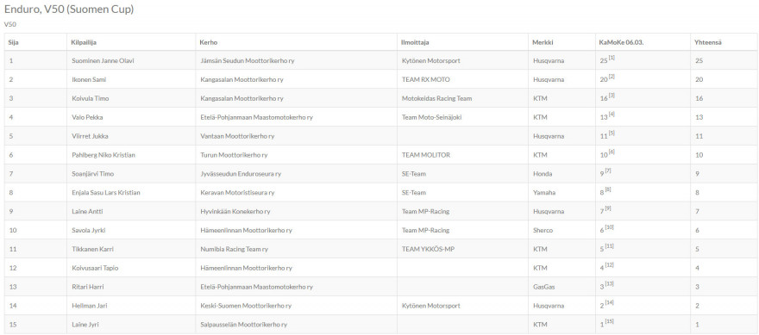Viewport: 759px width, 335px height.
Task: Open footnote [1] next to 25 points
Action: point(612,58)
